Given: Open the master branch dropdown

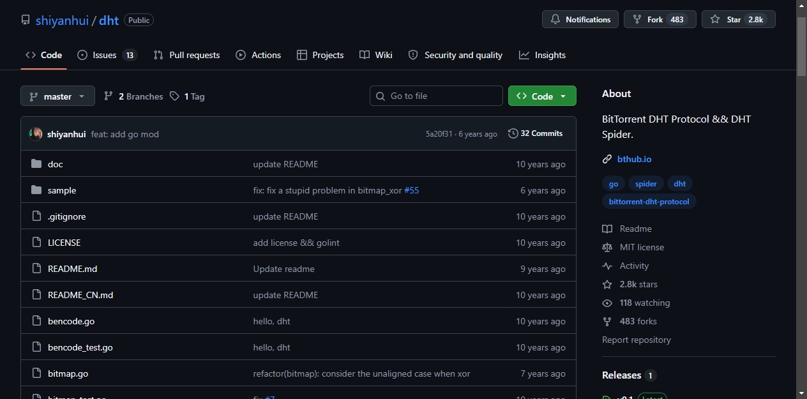Looking at the screenshot, I should click(57, 96).
